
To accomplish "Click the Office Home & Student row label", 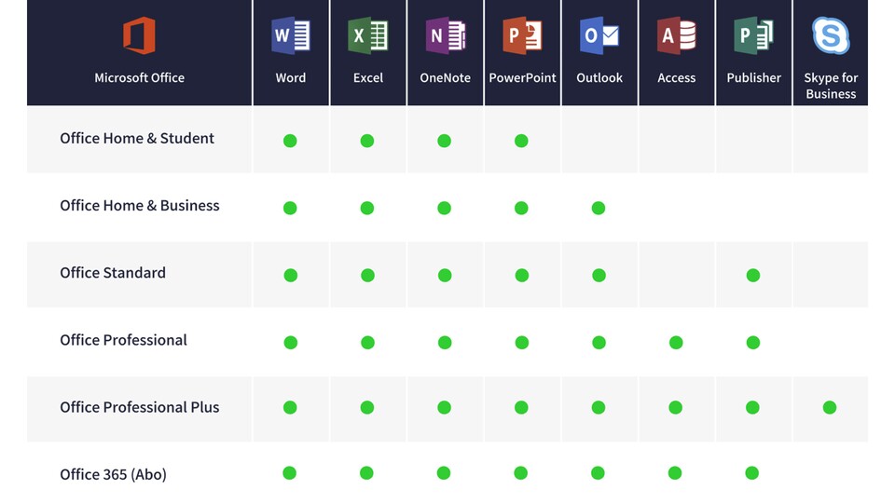I will coord(137,139).
